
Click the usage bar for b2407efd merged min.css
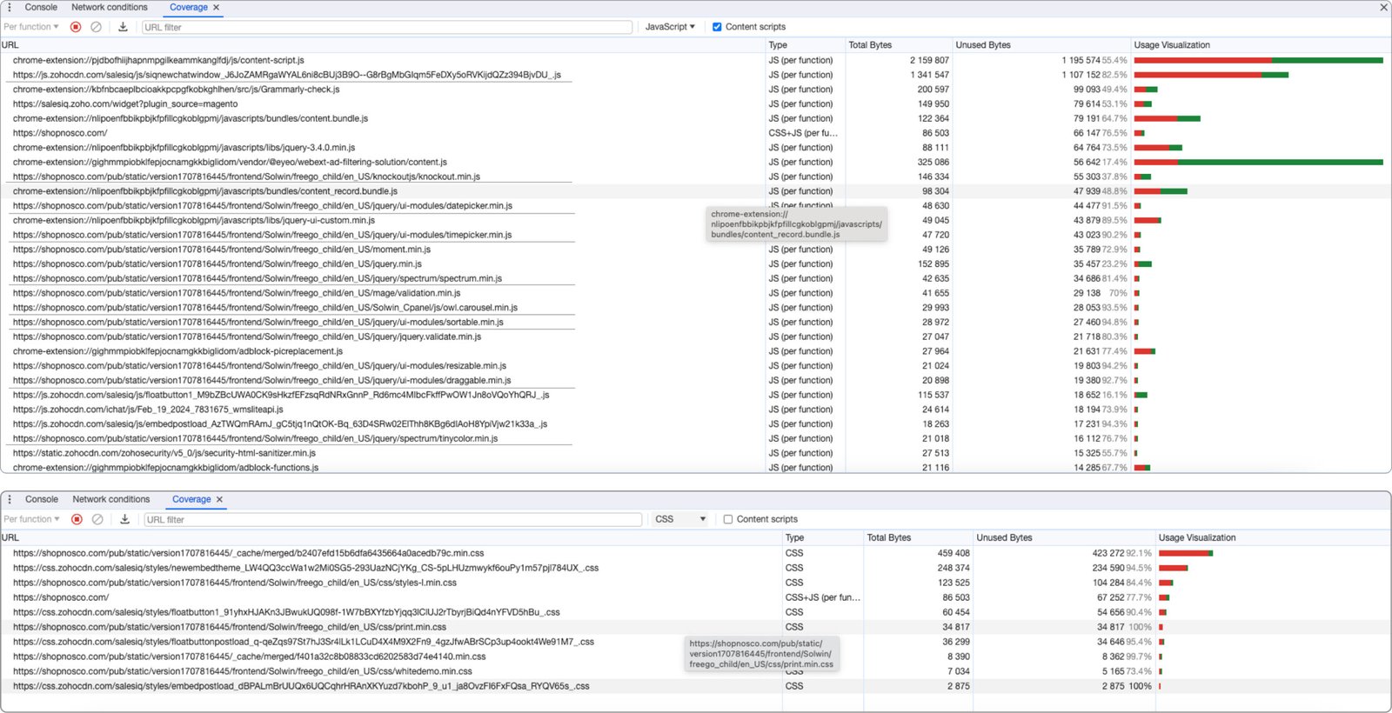(1186, 553)
